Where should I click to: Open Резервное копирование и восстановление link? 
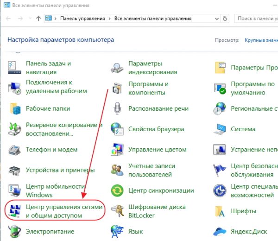[x=64, y=129]
